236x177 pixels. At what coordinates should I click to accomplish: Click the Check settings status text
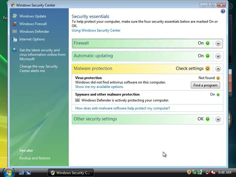[x=190, y=68]
